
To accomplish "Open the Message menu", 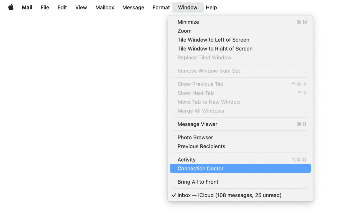I will [x=133, y=7].
